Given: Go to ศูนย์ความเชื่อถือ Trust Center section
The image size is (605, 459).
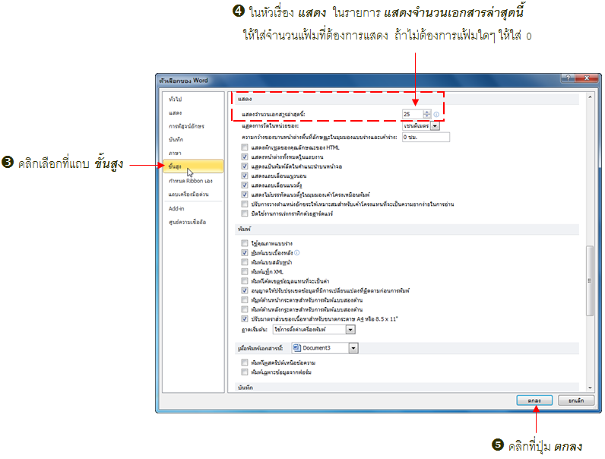Looking at the screenshot, I should click(187, 222).
